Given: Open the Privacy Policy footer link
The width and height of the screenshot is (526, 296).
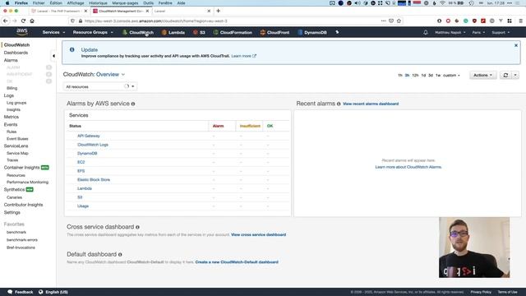Looking at the screenshot, I should 481,292.
